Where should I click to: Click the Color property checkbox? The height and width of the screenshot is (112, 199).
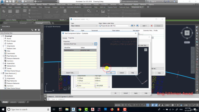(77, 86)
